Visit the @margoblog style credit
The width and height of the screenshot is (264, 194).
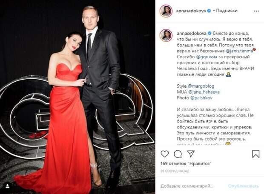coord(201,86)
